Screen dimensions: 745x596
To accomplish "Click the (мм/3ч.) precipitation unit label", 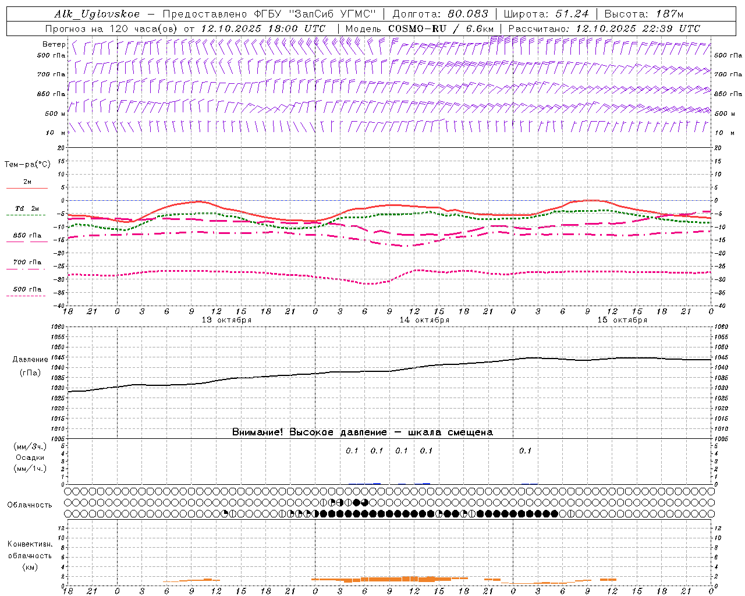I will 30,446.
